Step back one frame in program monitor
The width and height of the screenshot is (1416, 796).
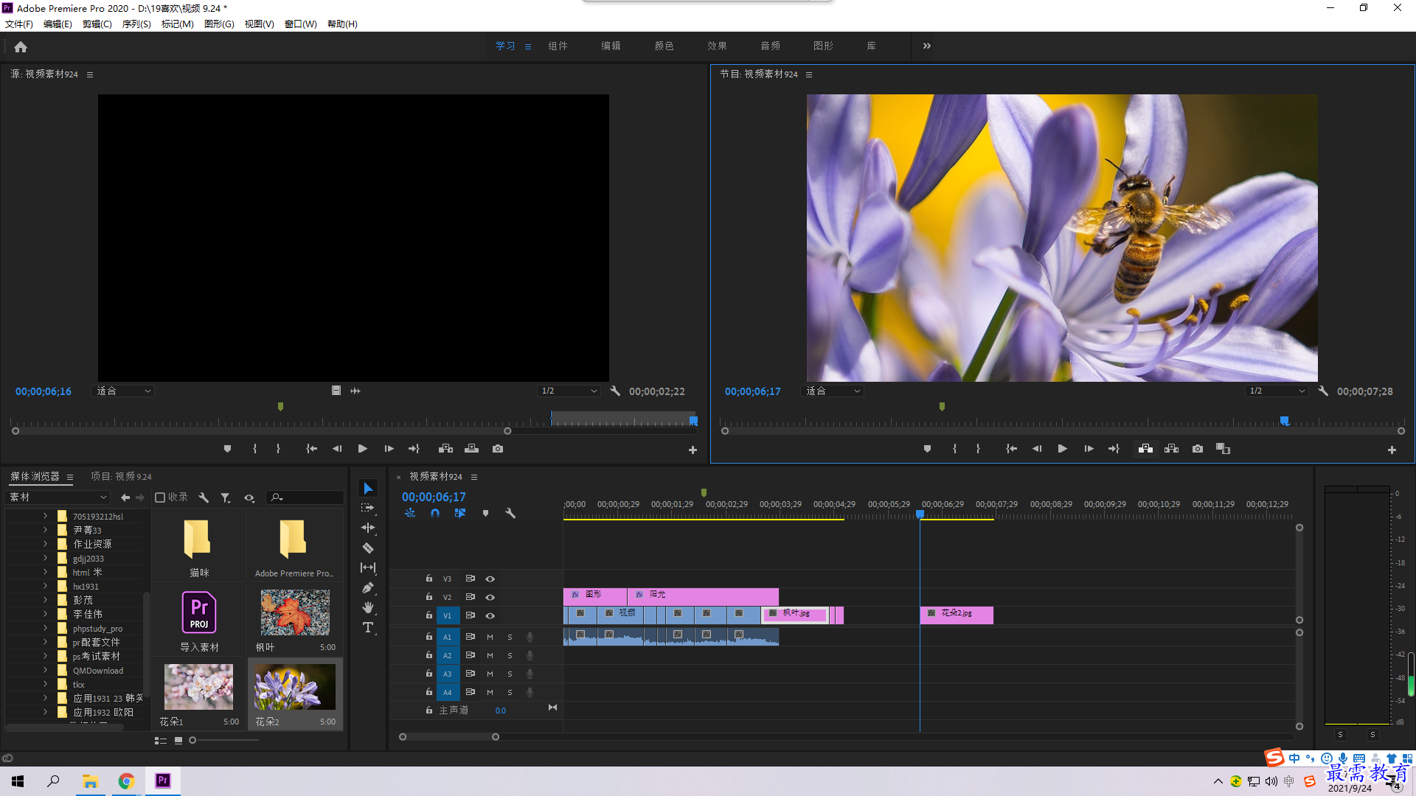pos(1037,449)
